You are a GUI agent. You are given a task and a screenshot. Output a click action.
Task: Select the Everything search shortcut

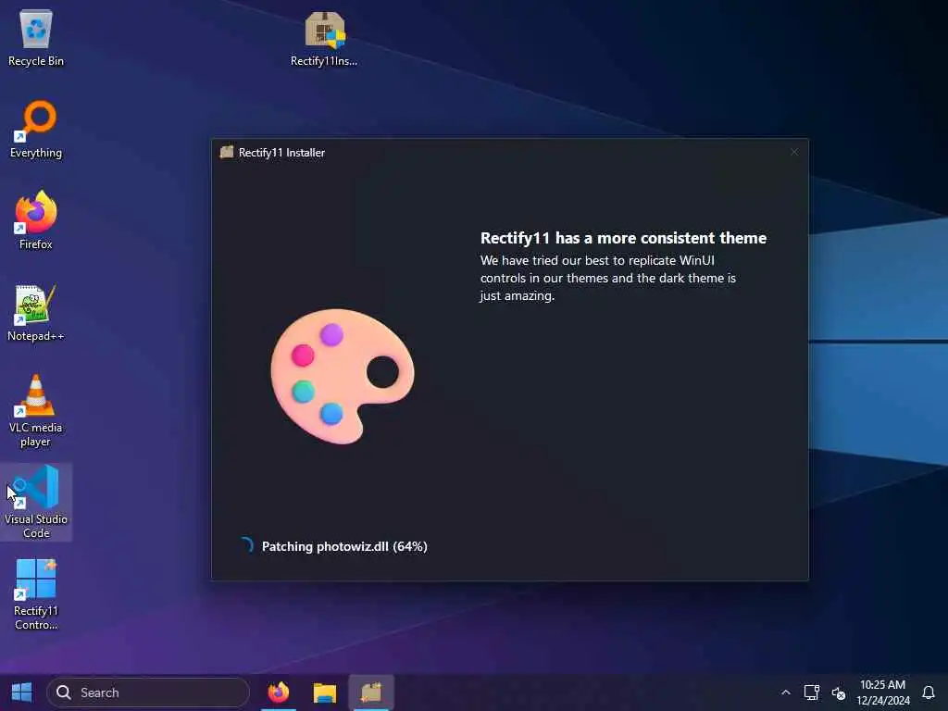tap(36, 130)
